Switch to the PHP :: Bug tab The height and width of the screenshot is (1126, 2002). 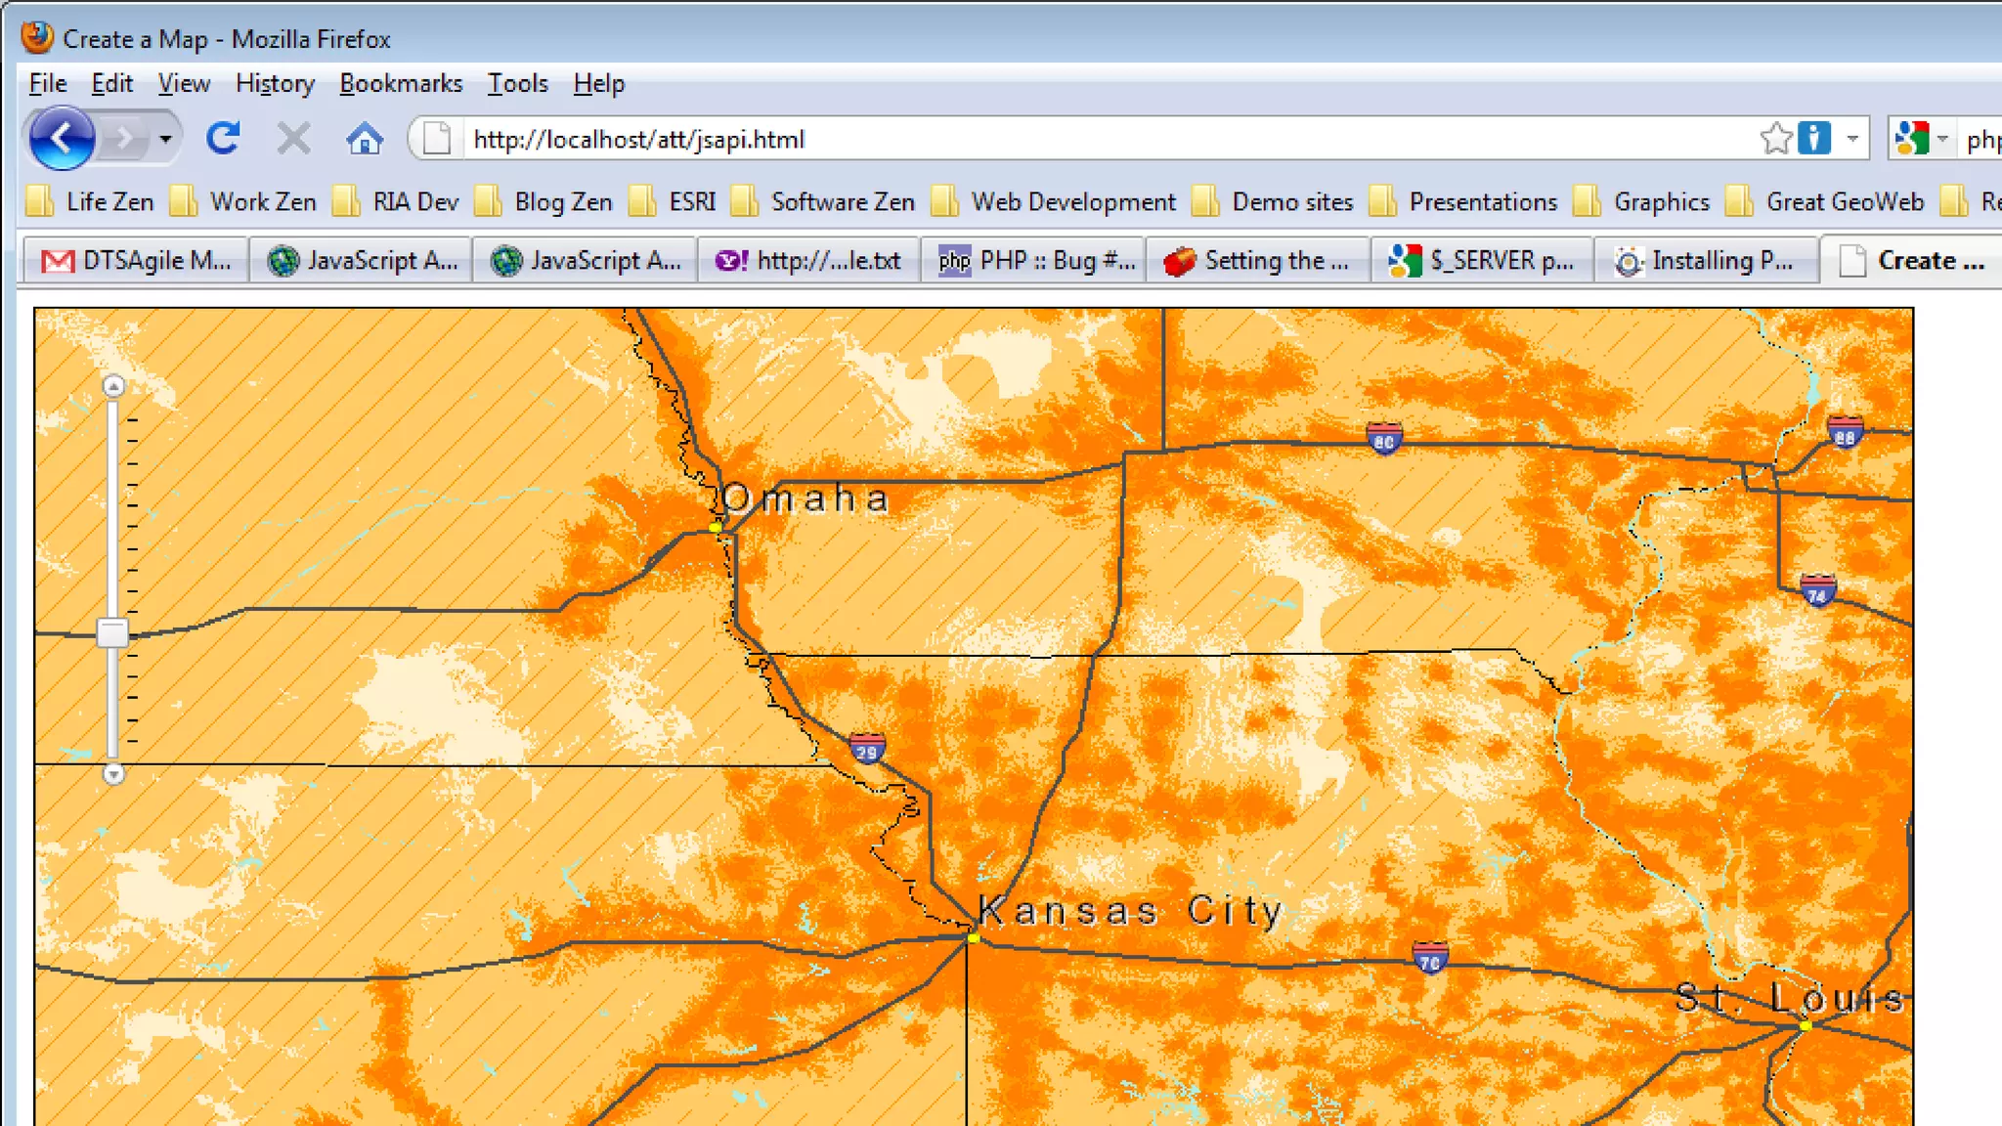(1034, 261)
